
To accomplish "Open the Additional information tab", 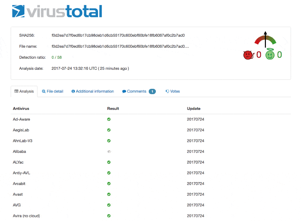I will (93, 91).
